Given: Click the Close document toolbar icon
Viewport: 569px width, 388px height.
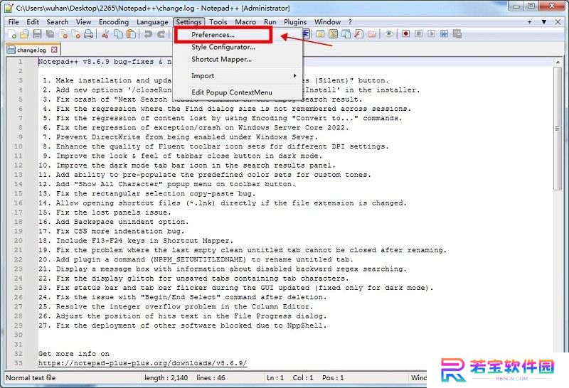Looking at the screenshot, I should pyautogui.click(x=63, y=34).
